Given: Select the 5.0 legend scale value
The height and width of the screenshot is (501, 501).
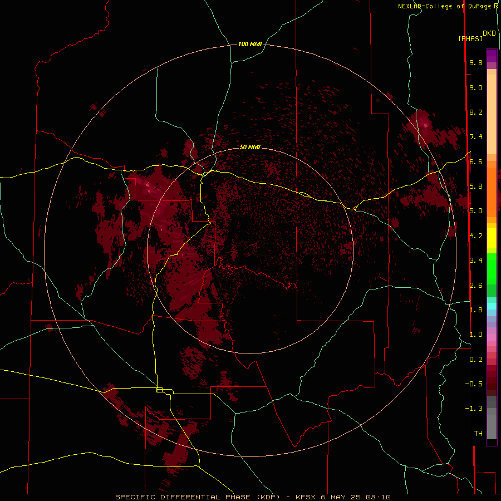Looking at the screenshot, I should pos(476,211).
